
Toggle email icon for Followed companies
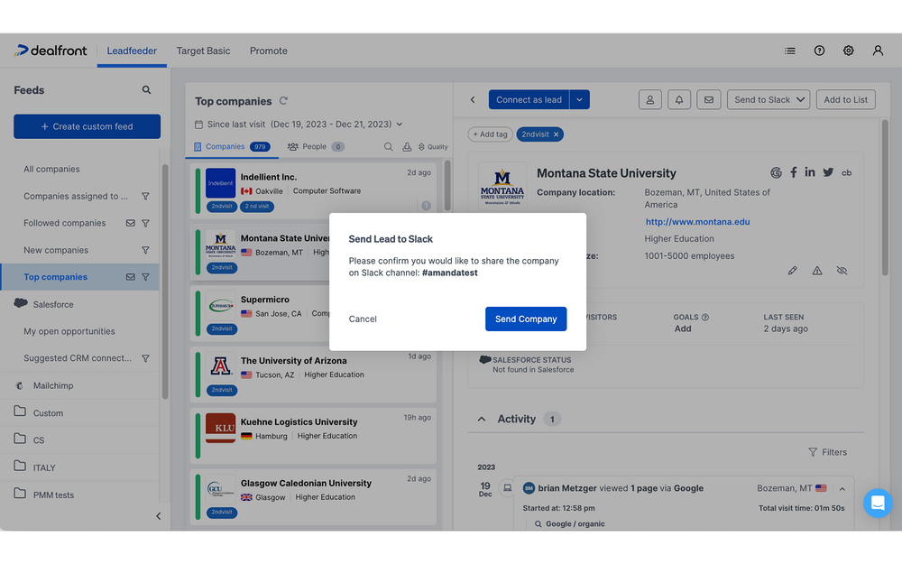point(131,223)
